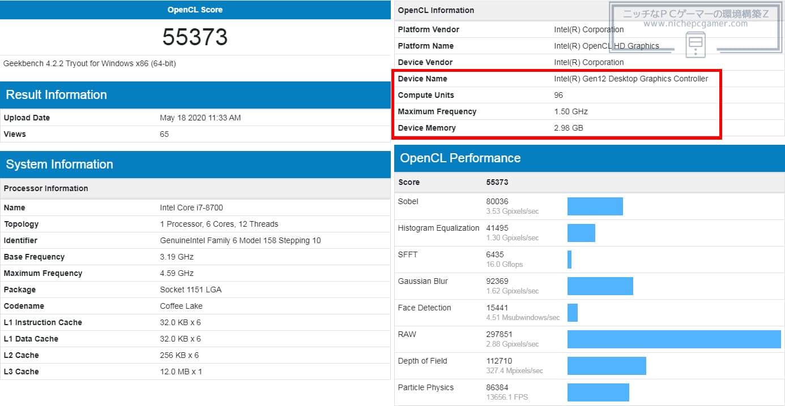This screenshot has height=406, width=785.
Task: Click the Histogram Equalization score bar
Action: pyautogui.click(x=581, y=233)
